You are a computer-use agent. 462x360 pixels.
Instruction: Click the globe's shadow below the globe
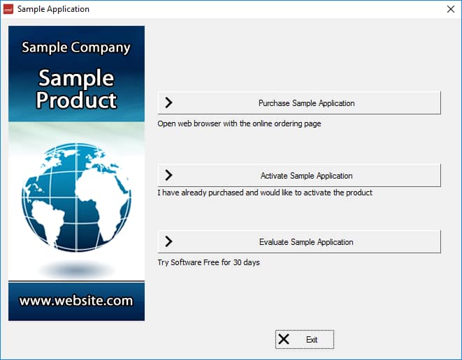coord(76,269)
